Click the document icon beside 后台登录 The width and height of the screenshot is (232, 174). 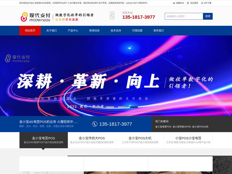(x=188, y=3)
